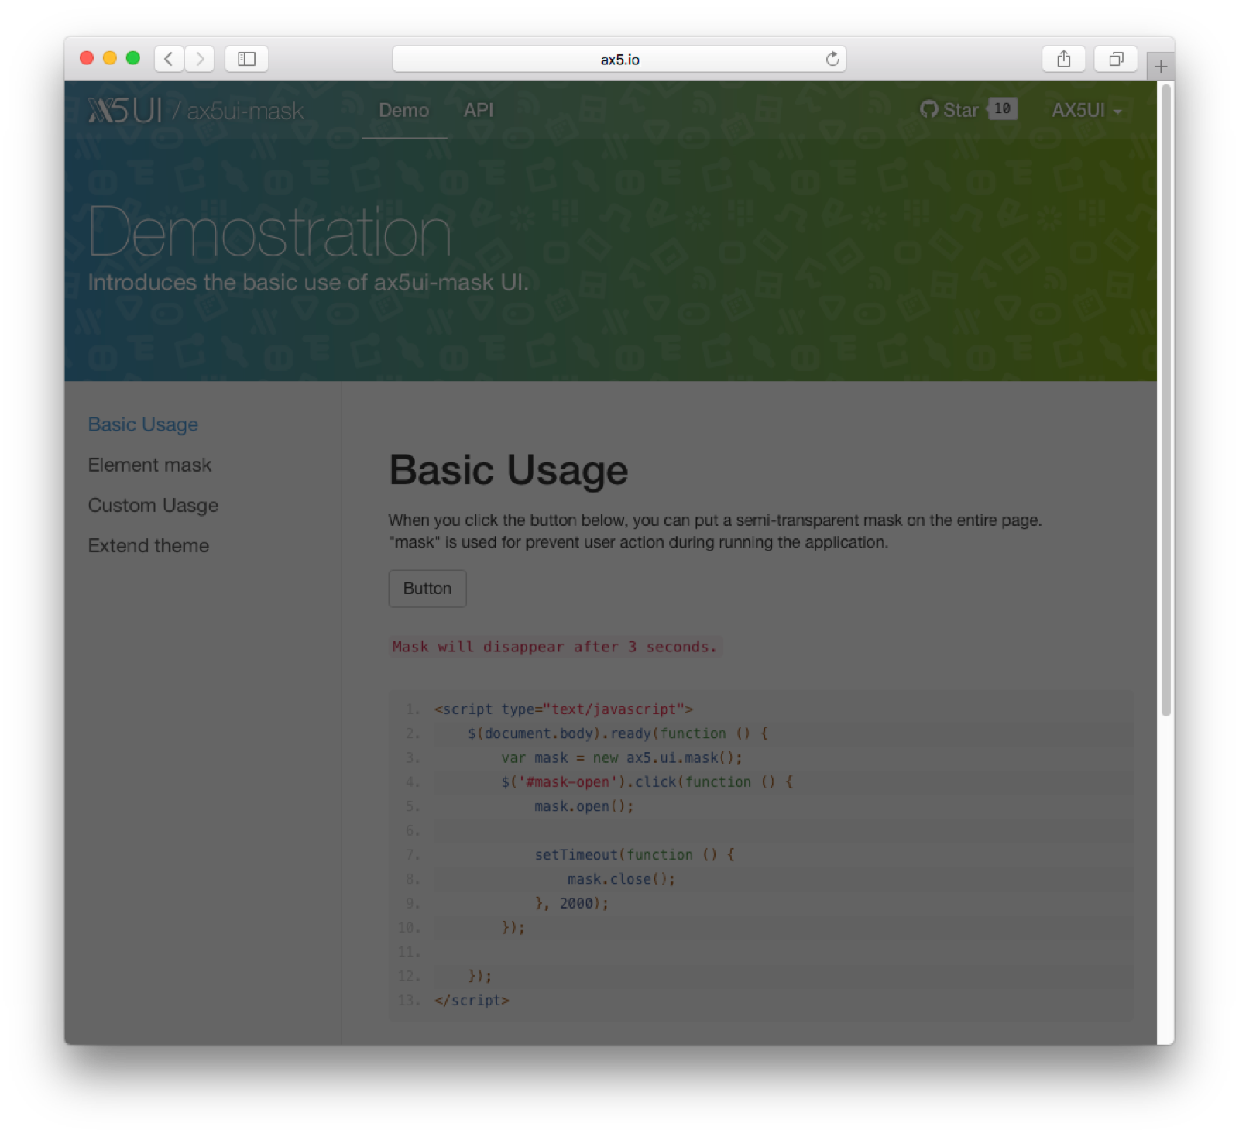1239x1137 pixels.
Task: Open a new tab with plus icon
Action: point(1160,67)
